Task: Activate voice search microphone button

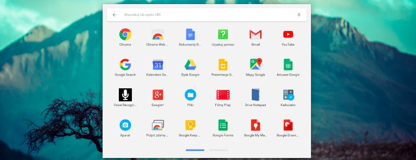Action: coord(299,15)
